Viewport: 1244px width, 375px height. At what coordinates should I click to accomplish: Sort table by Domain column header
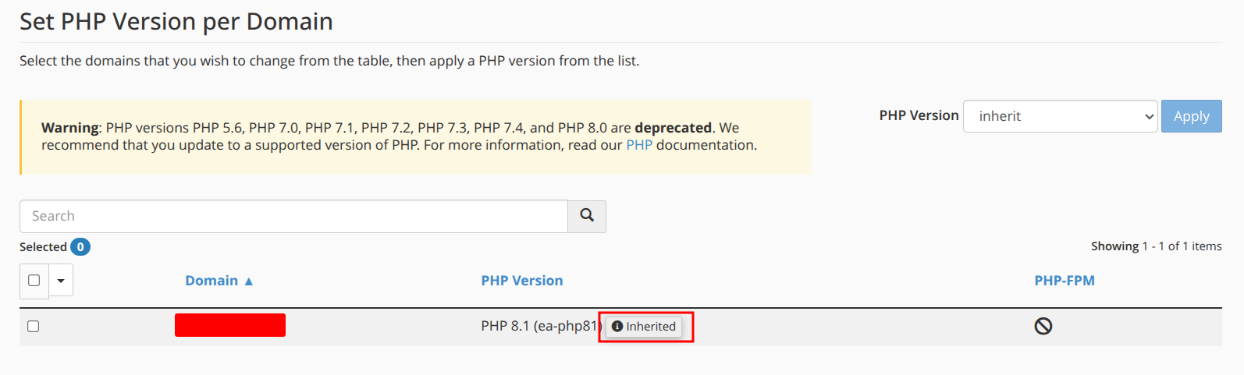(x=211, y=281)
